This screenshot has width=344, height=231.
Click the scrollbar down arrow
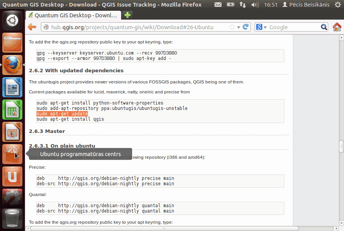[x=341, y=223]
